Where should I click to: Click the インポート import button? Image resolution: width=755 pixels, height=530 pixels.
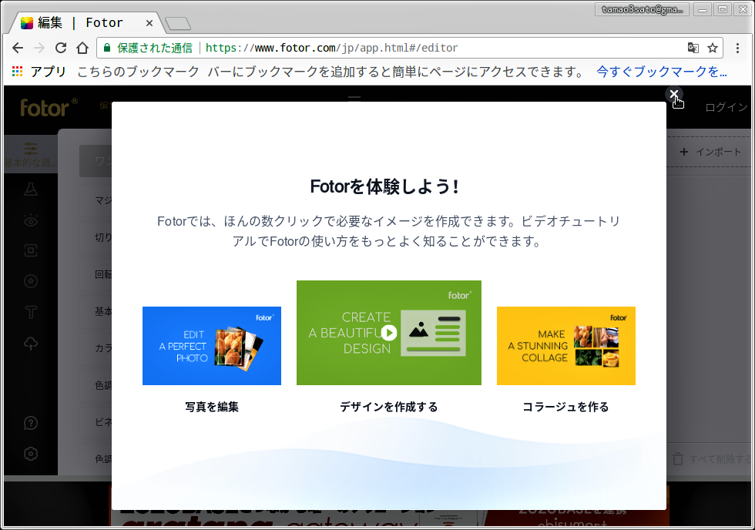[710, 152]
